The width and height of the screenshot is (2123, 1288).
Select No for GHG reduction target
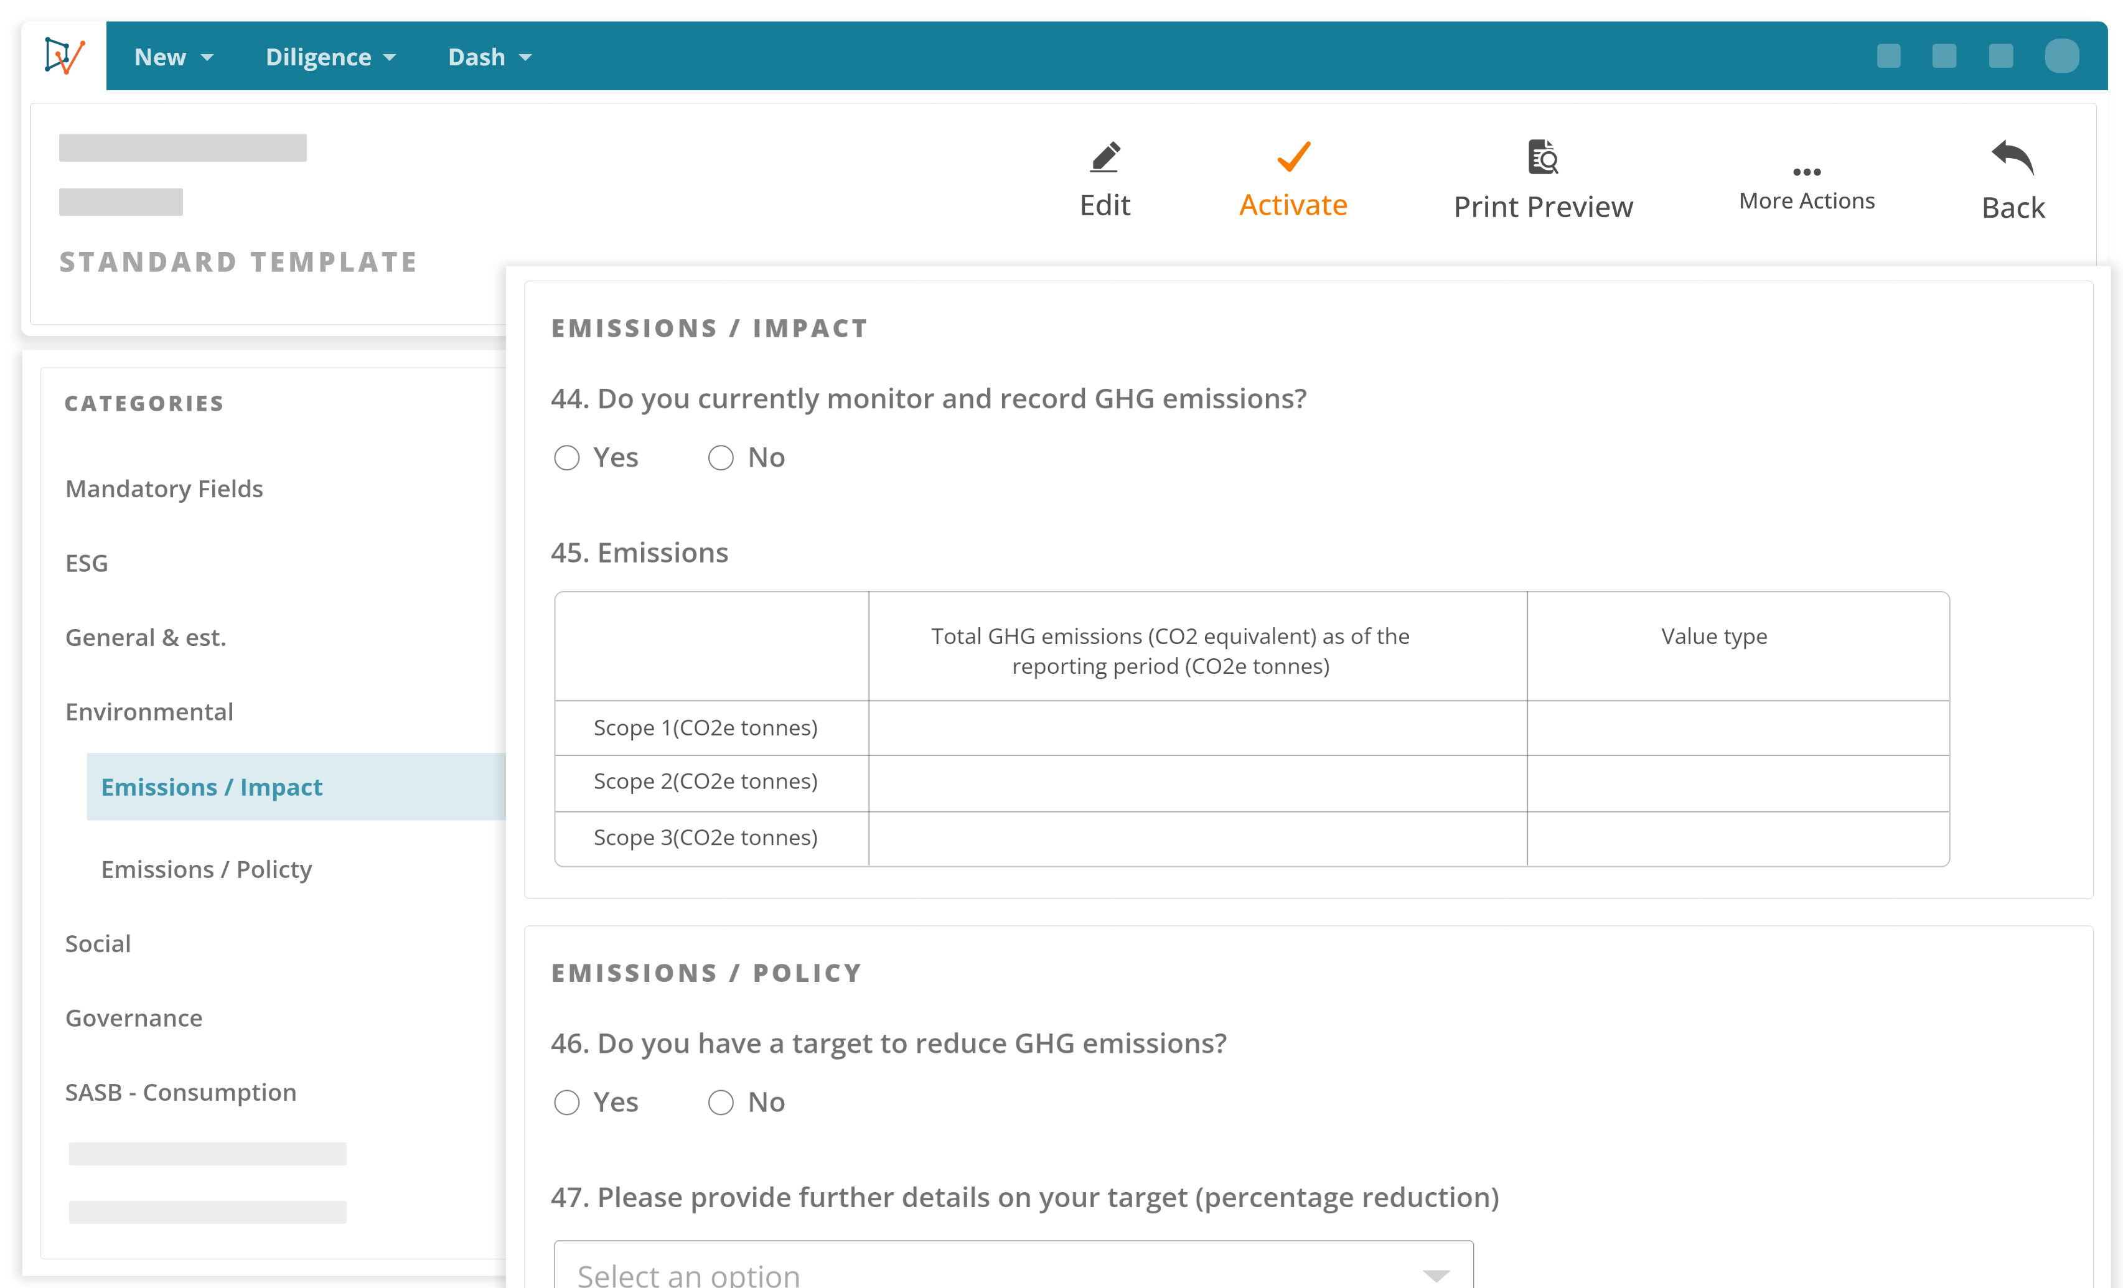[x=721, y=1102]
